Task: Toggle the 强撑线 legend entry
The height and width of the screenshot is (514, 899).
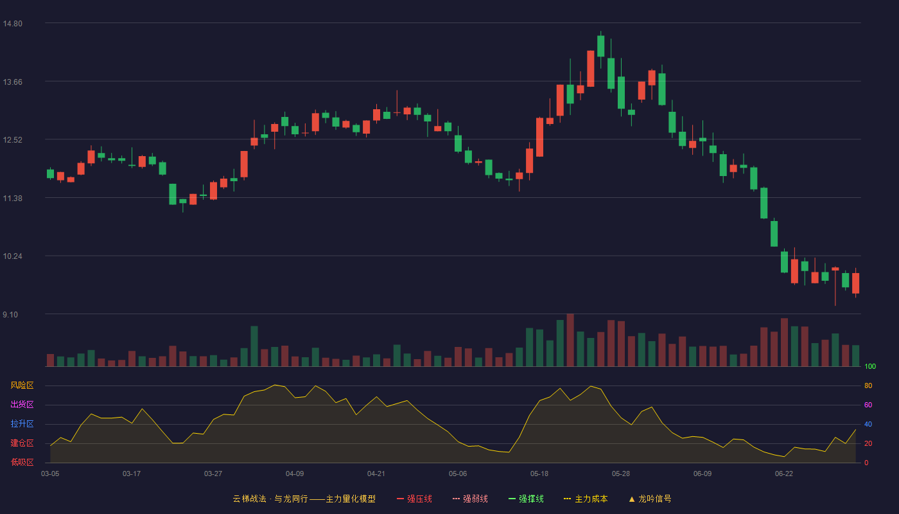Action: click(x=526, y=499)
